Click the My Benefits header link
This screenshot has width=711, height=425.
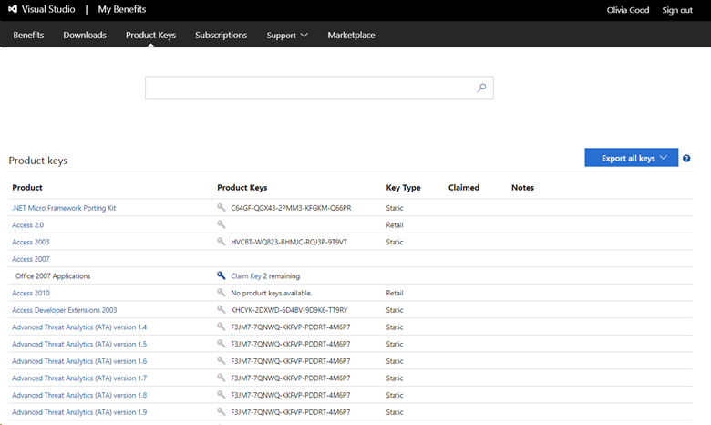click(122, 9)
